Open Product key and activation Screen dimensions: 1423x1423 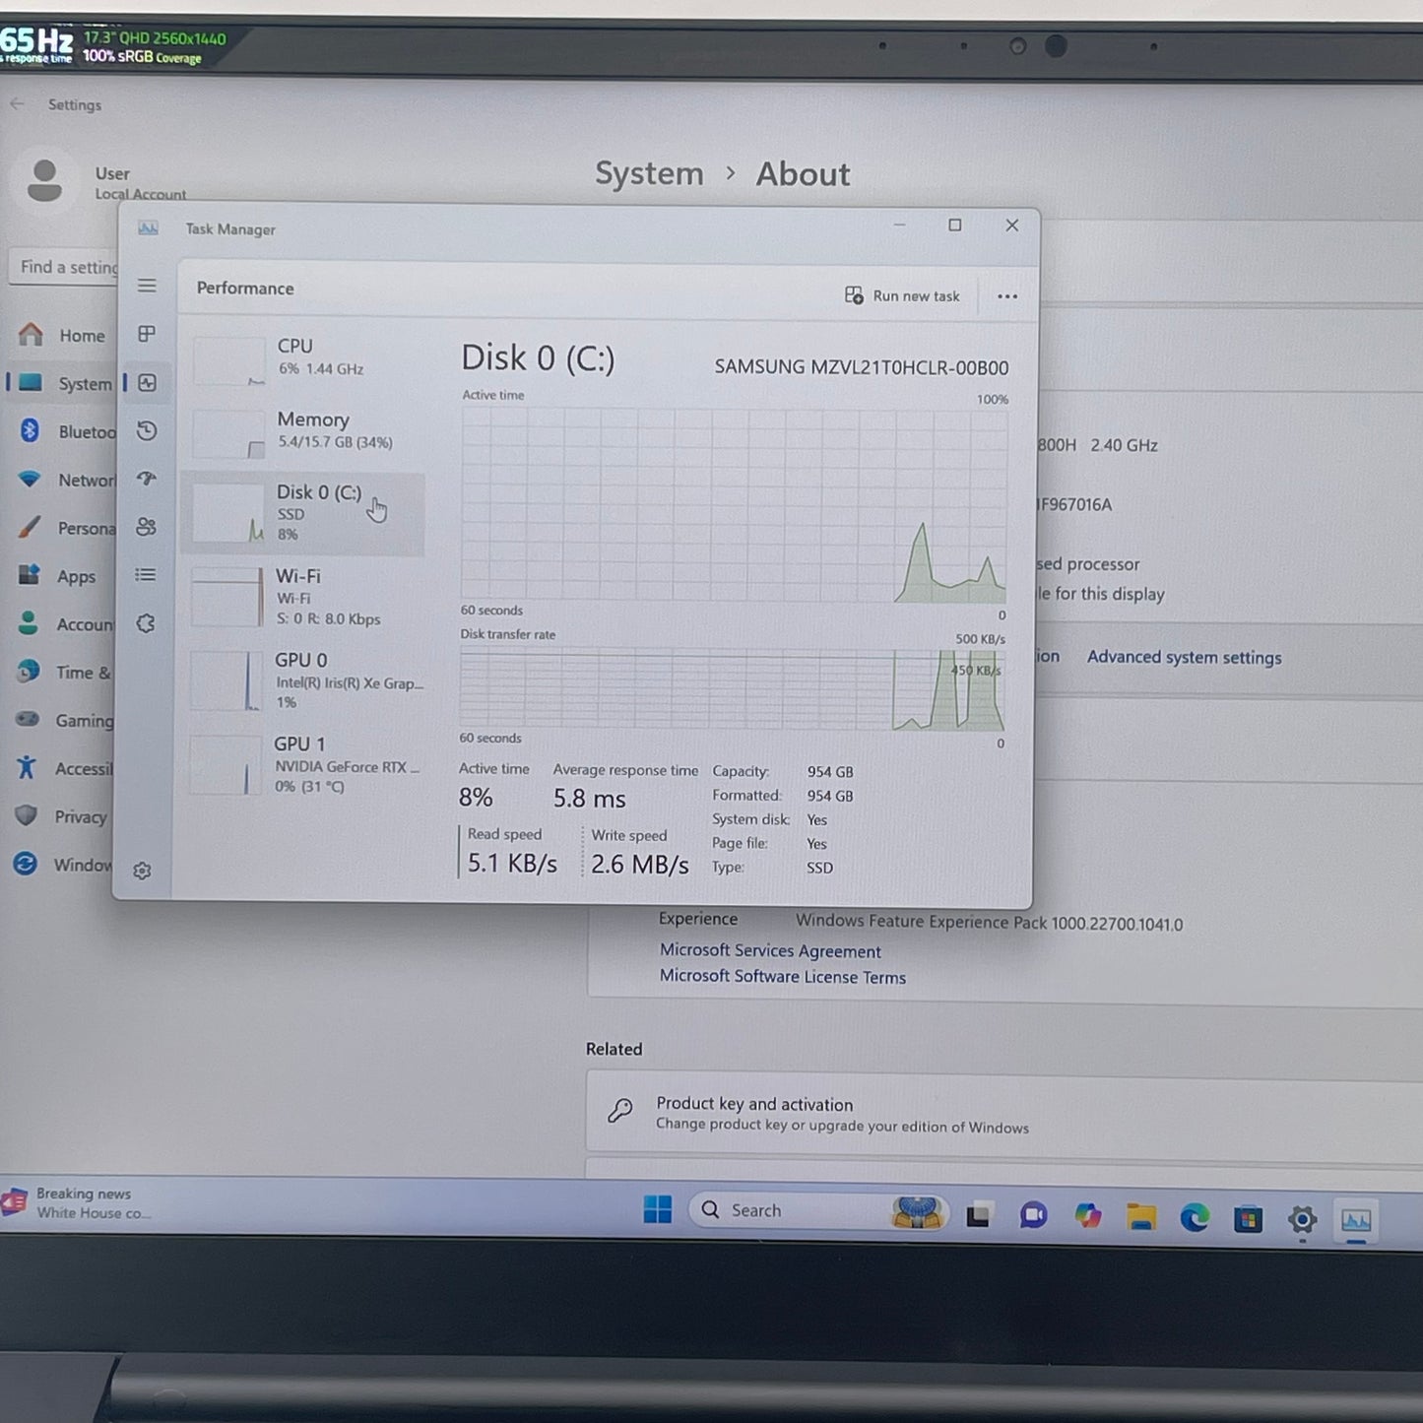1004,1113
